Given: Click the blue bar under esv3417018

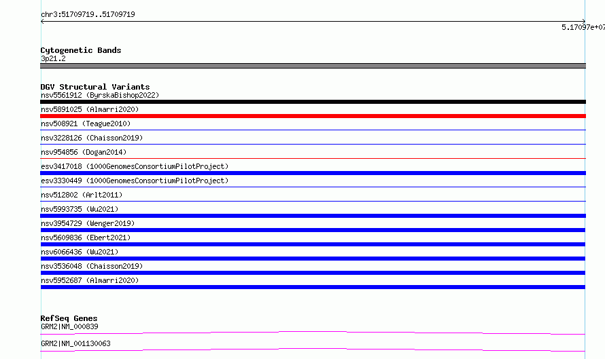Looking at the screenshot, I should click(313, 173).
